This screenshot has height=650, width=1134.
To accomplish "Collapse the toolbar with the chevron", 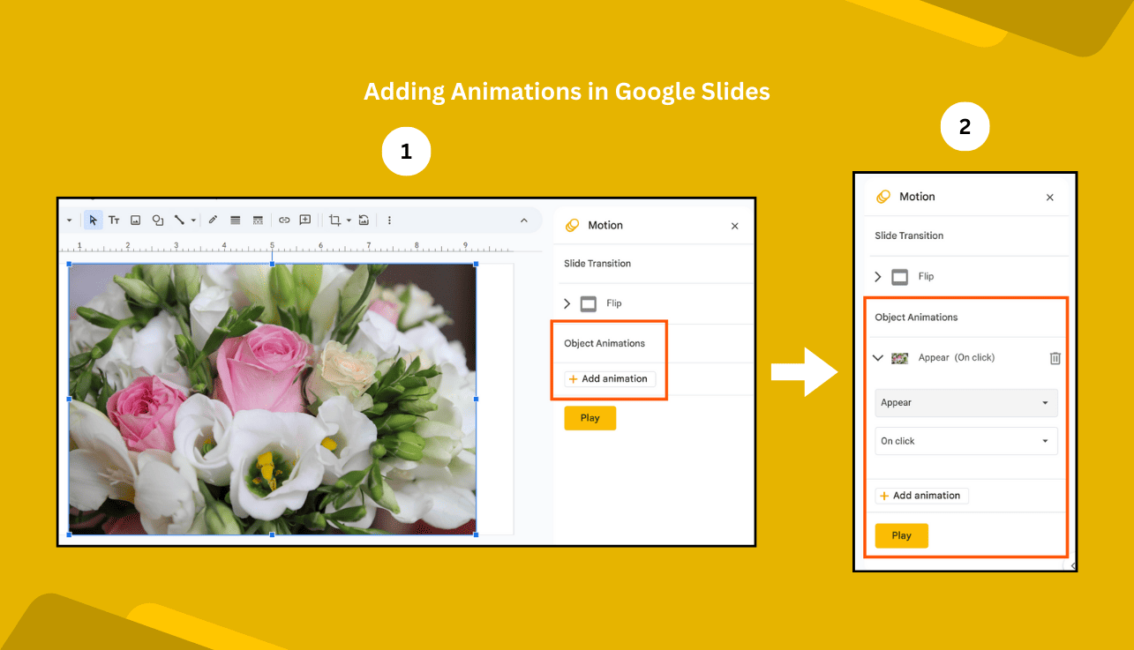I will 522,220.
